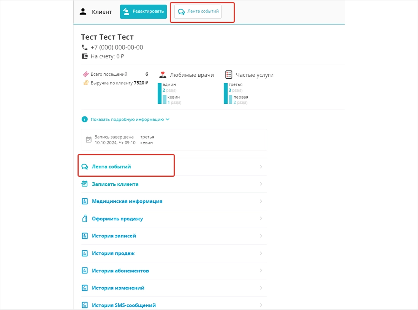Open Лента событий menu row
Screen dimensions: 418x310
click(174, 167)
